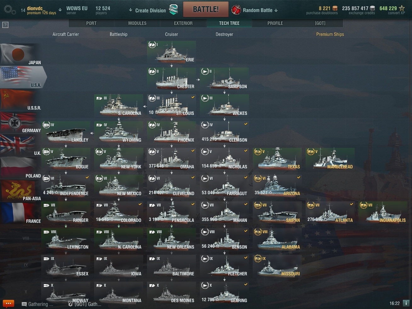Click the help question mark icon

(5, 25)
